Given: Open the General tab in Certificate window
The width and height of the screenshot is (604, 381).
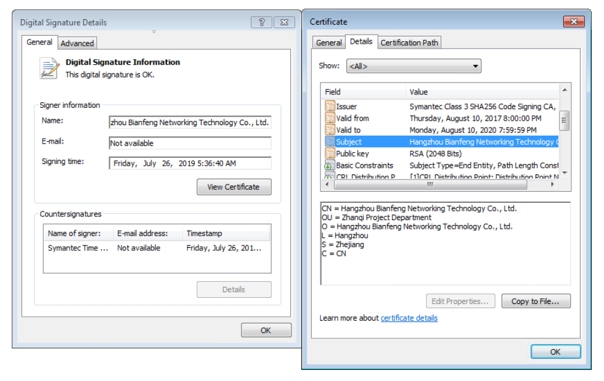Looking at the screenshot, I should click(329, 43).
